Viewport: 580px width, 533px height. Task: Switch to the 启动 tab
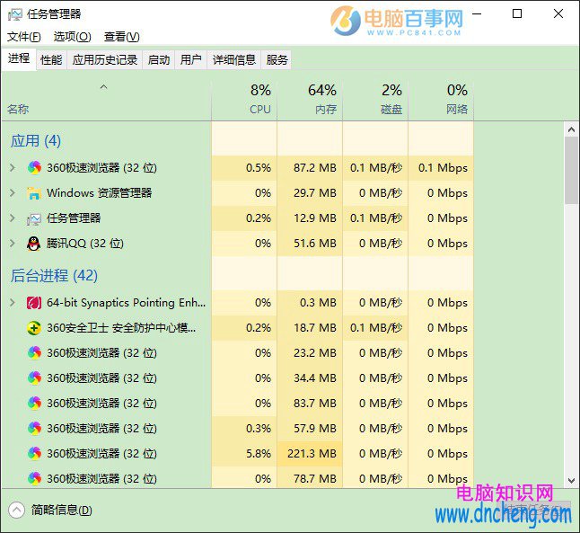(159, 59)
